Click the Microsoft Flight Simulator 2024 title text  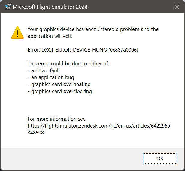coord(50,7)
